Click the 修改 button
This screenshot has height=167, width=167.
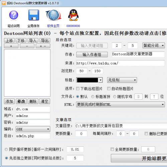[21, 101]
